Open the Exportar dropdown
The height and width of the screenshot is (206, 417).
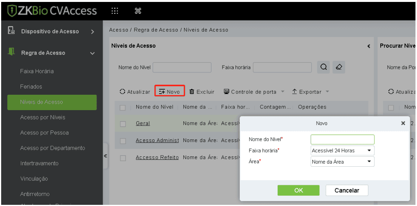(x=310, y=92)
